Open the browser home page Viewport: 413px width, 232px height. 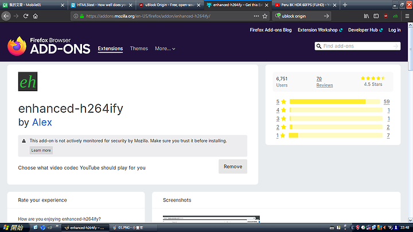point(36,16)
